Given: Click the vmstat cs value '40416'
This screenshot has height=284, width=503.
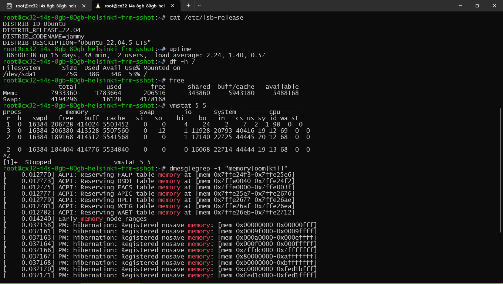Looking at the screenshot, I should [x=245, y=131].
